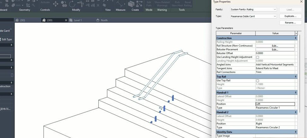Click Handrail 1 Position field showing Left

[x=275, y=104]
